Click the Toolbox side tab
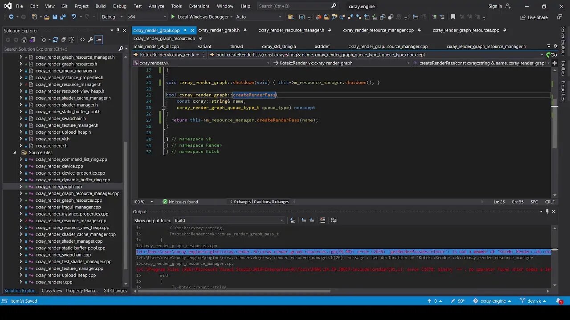This screenshot has height=320, width=570. (563, 68)
